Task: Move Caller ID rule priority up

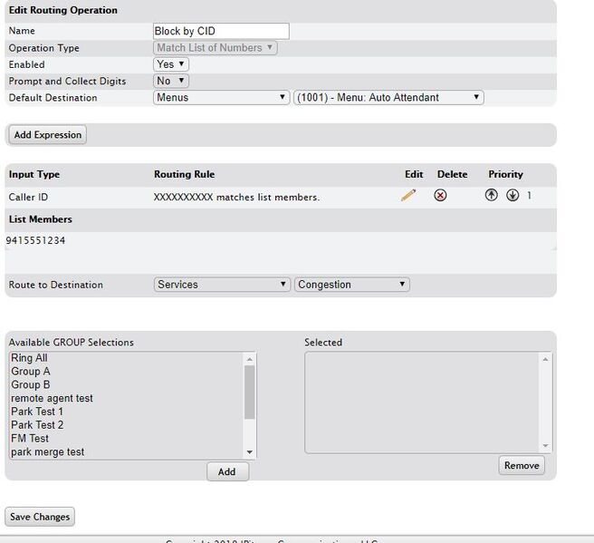Action: (492, 196)
